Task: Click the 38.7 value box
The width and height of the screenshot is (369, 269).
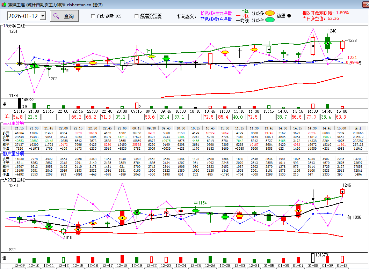Action: point(283,117)
